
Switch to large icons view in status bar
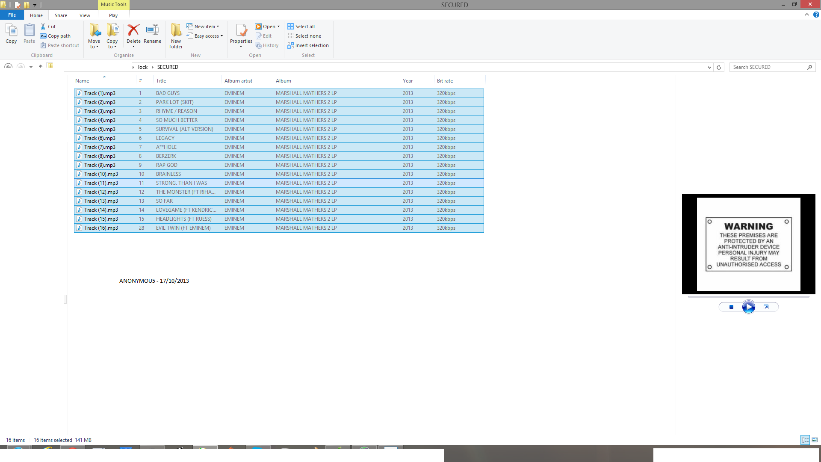click(815, 440)
